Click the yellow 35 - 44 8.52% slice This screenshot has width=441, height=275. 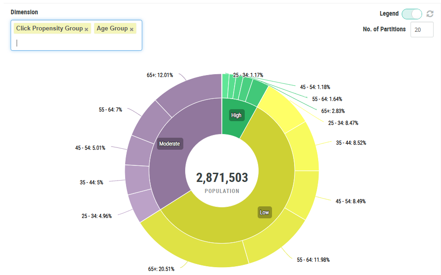[304, 146]
